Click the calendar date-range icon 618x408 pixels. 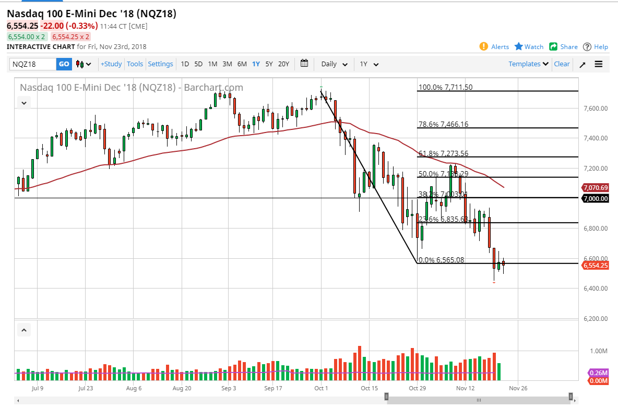(304, 64)
